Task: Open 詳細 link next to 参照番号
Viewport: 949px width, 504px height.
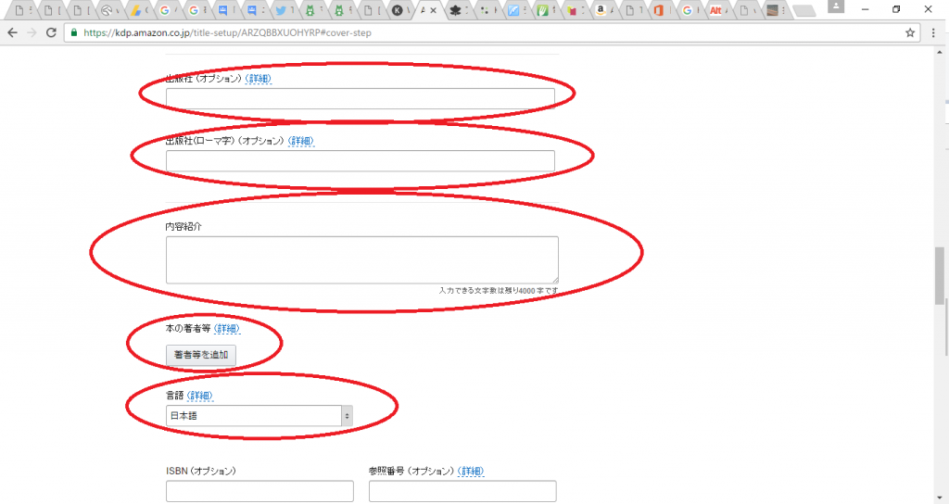Action: pyautogui.click(x=470, y=472)
